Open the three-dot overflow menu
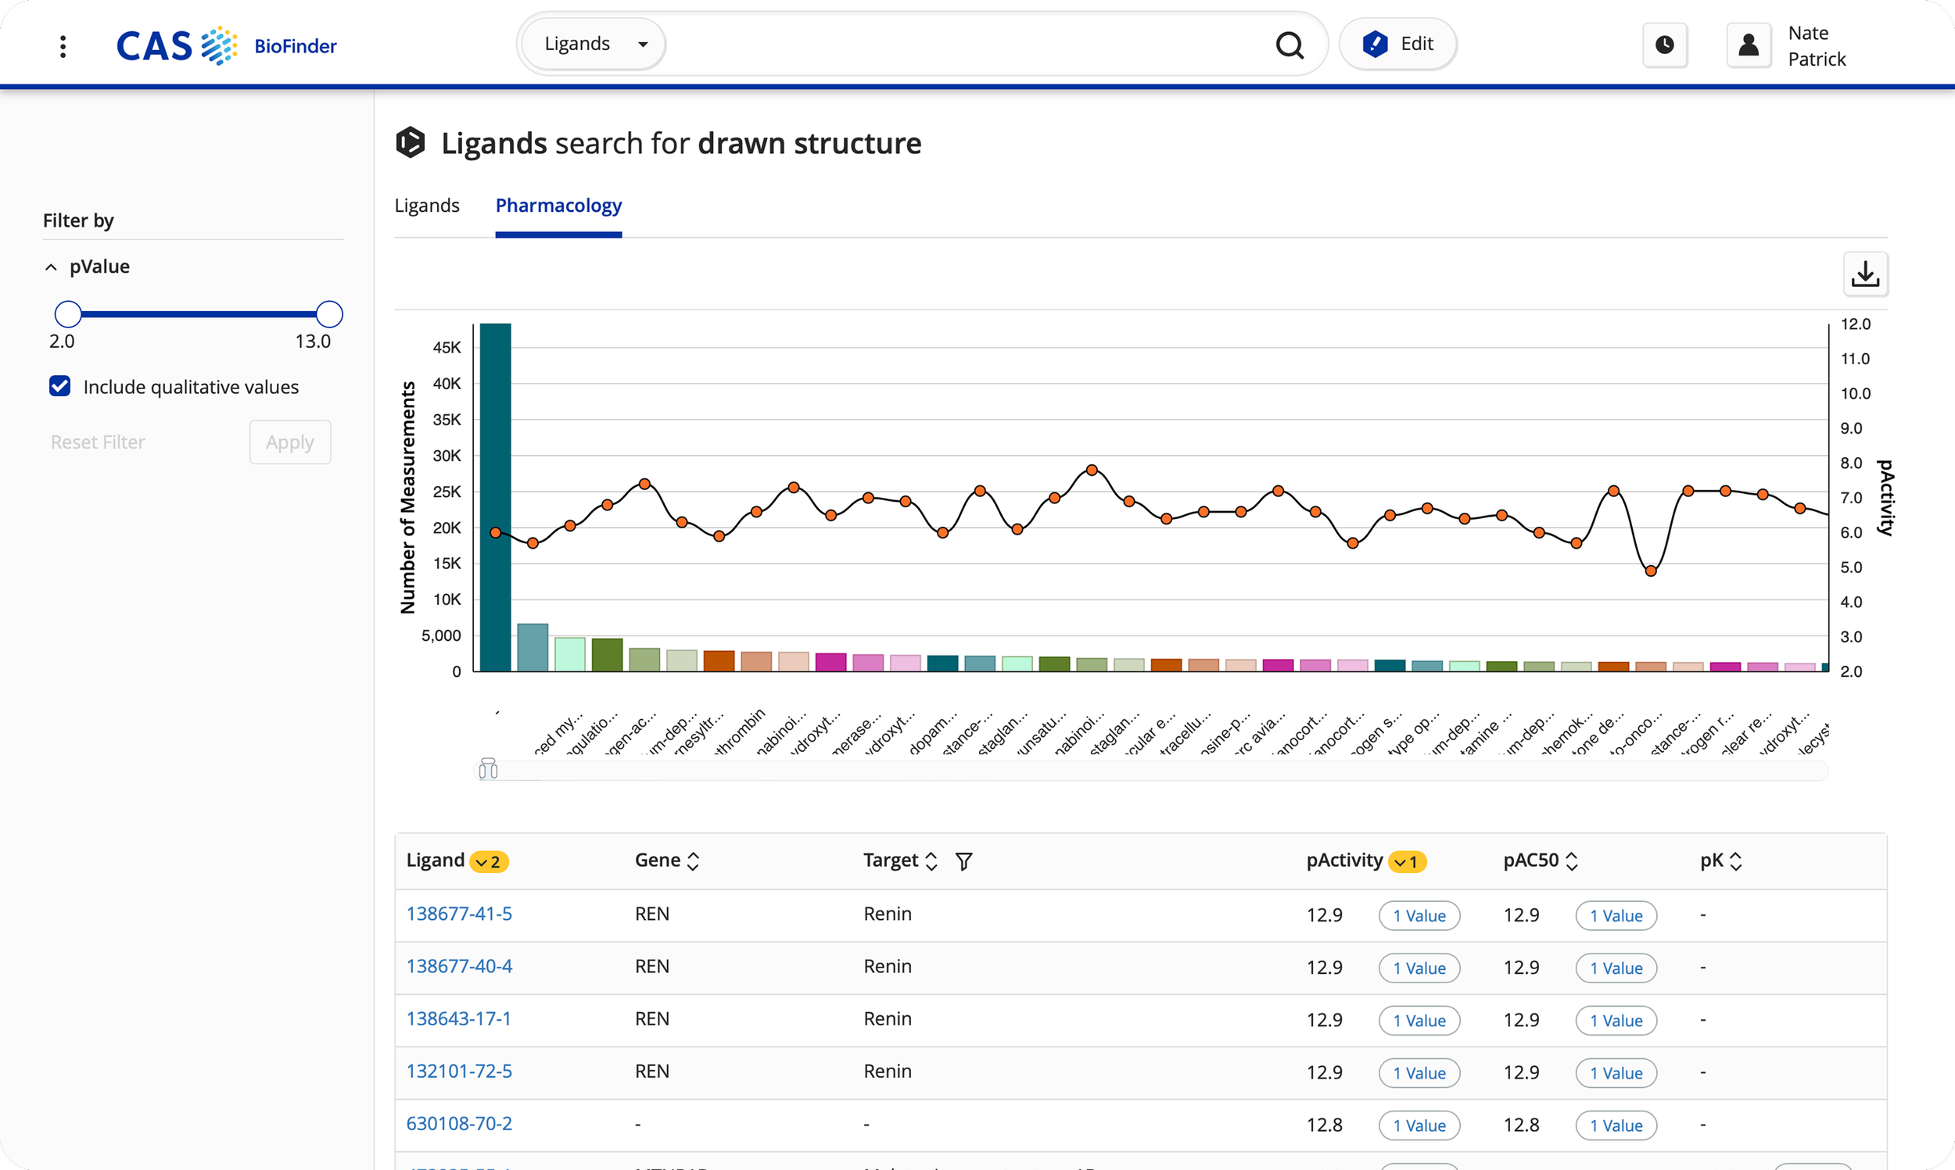The width and height of the screenshot is (1955, 1170). tap(63, 46)
